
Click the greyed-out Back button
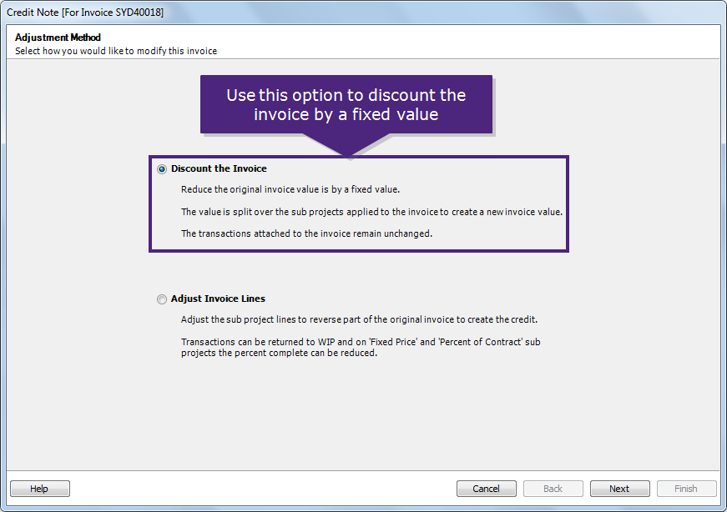click(x=553, y=489)
